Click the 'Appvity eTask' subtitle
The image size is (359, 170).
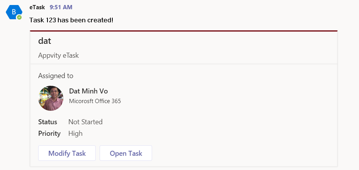coord(58,55)
